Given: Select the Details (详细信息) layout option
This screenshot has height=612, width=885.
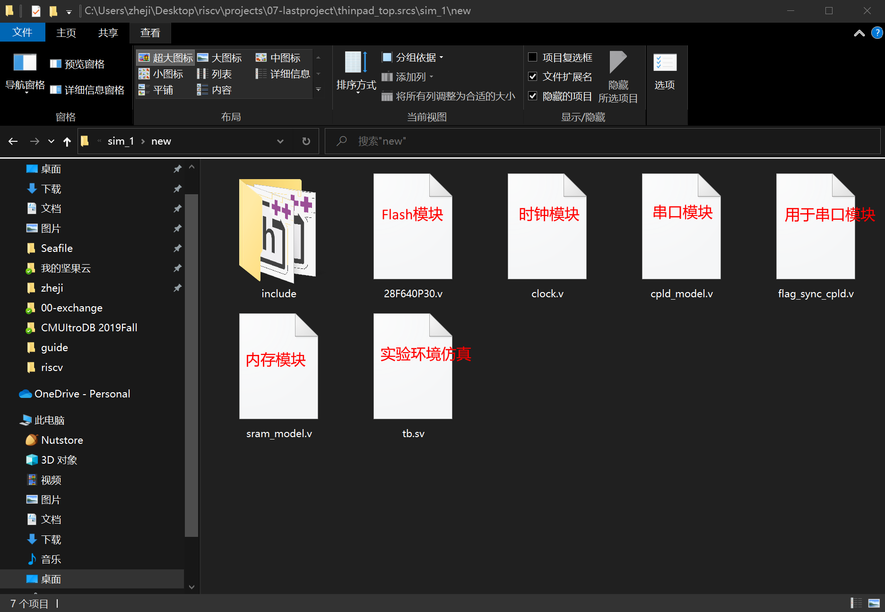Looking at the screenshot, I should point(284,74).
